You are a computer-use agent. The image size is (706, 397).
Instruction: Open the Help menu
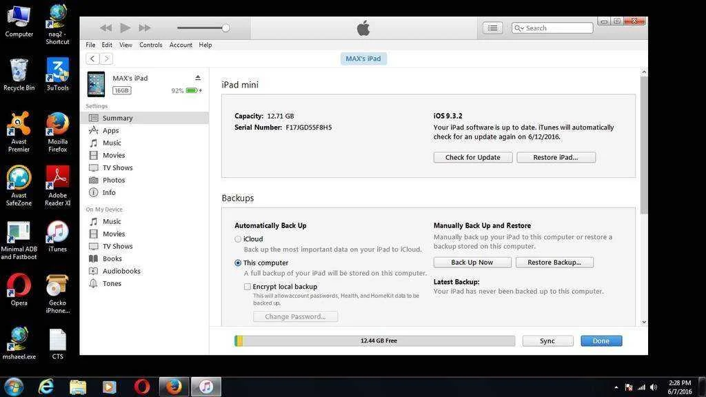coord(205,45)
